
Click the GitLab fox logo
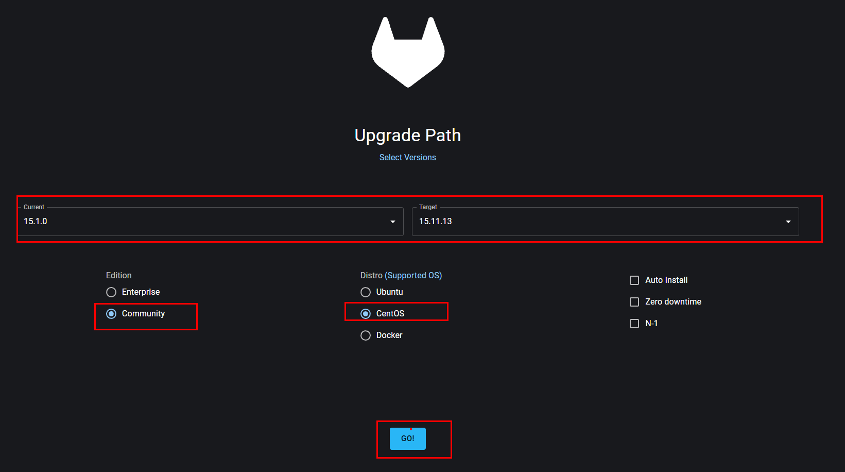tap(408, 52)
